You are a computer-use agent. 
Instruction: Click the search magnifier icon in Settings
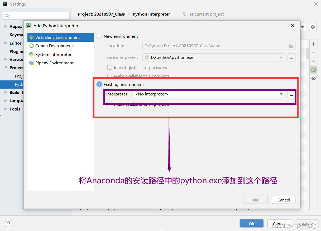[7, 16]
